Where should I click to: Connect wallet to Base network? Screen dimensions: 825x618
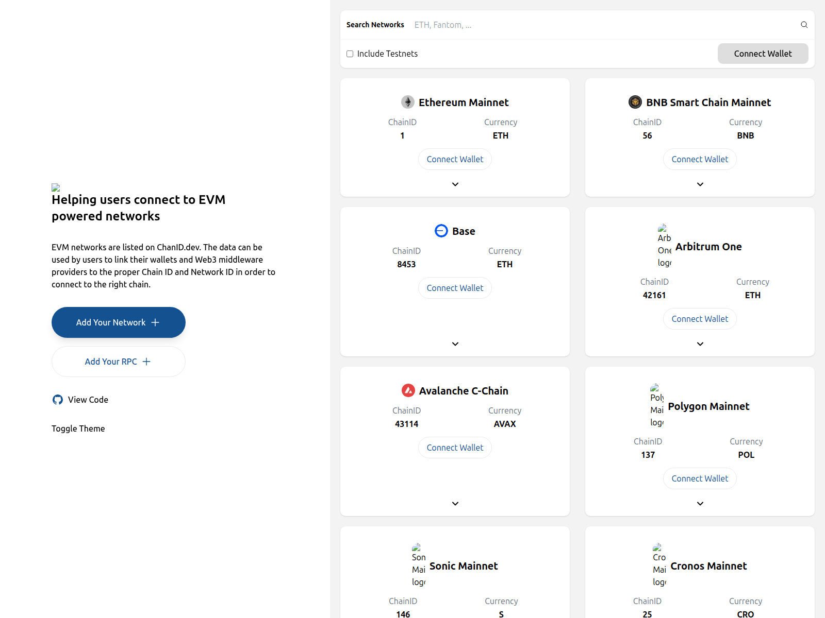tap(455, 288)
